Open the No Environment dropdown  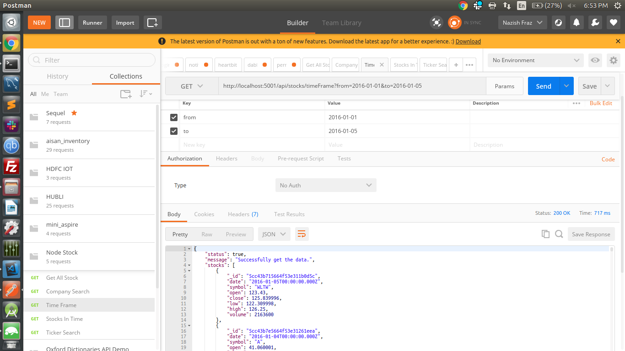(x=536, y=60)
